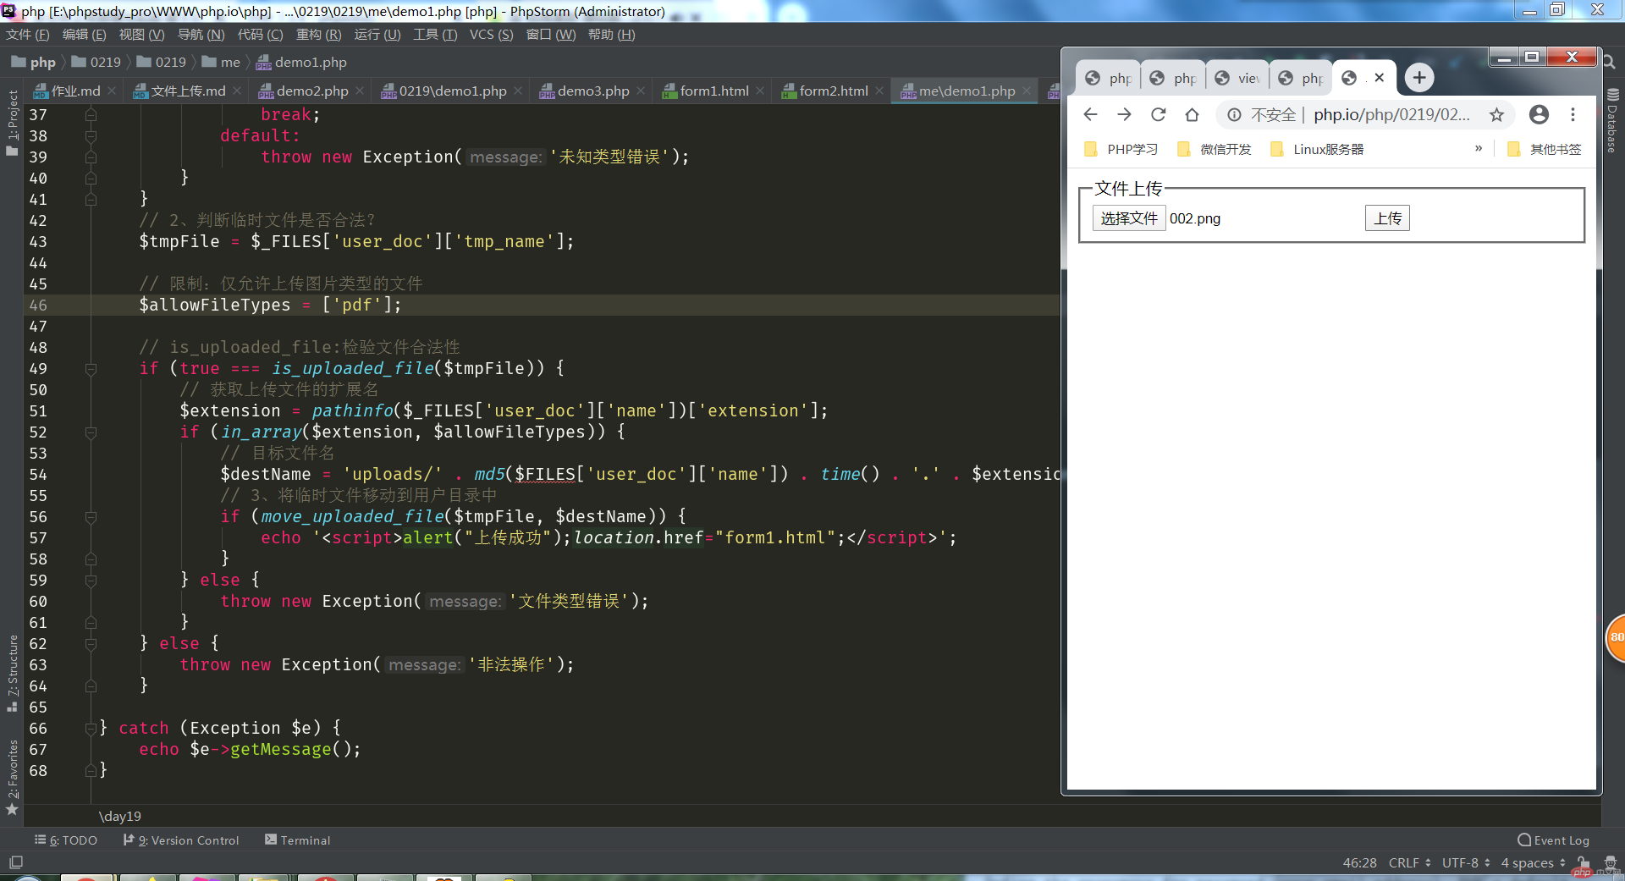Collapse the else fold at line 62
The height and width of the screenshot is (881, 1625).
click(x=91, y=644)
